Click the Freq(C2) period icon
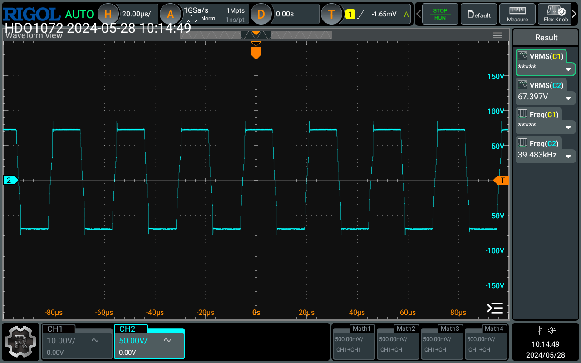Image resolution: width=581 pixels, height=363 pixels. (522, 143)
